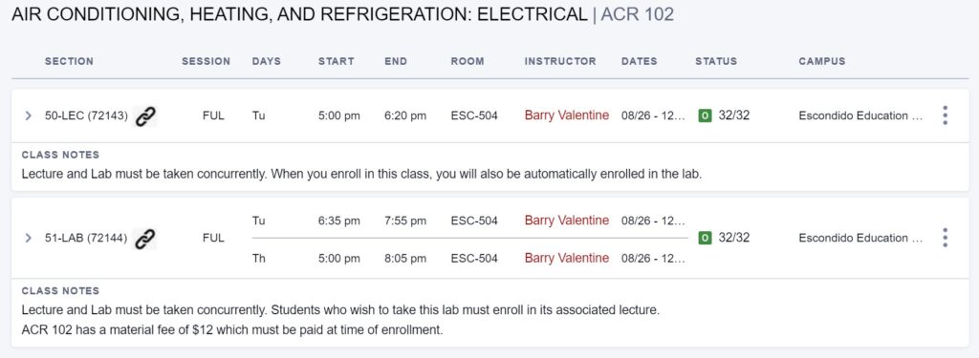This screenshot has height=358, width=979.
Task: Click the chain link icon for 51-LAB section
Action: [x=145, y=239]
